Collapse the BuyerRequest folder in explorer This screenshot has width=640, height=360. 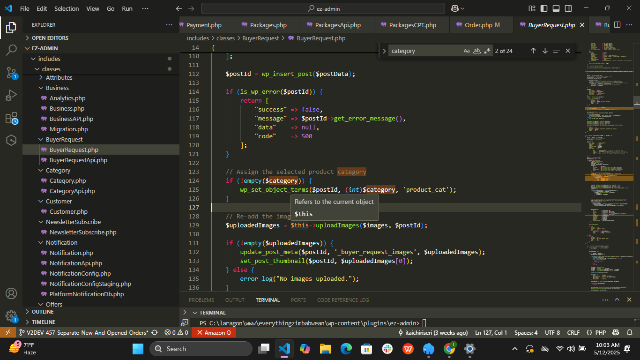64,139
